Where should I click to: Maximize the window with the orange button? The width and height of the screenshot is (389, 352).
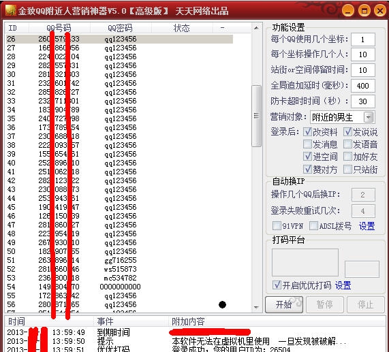click(x=364, y=11)
